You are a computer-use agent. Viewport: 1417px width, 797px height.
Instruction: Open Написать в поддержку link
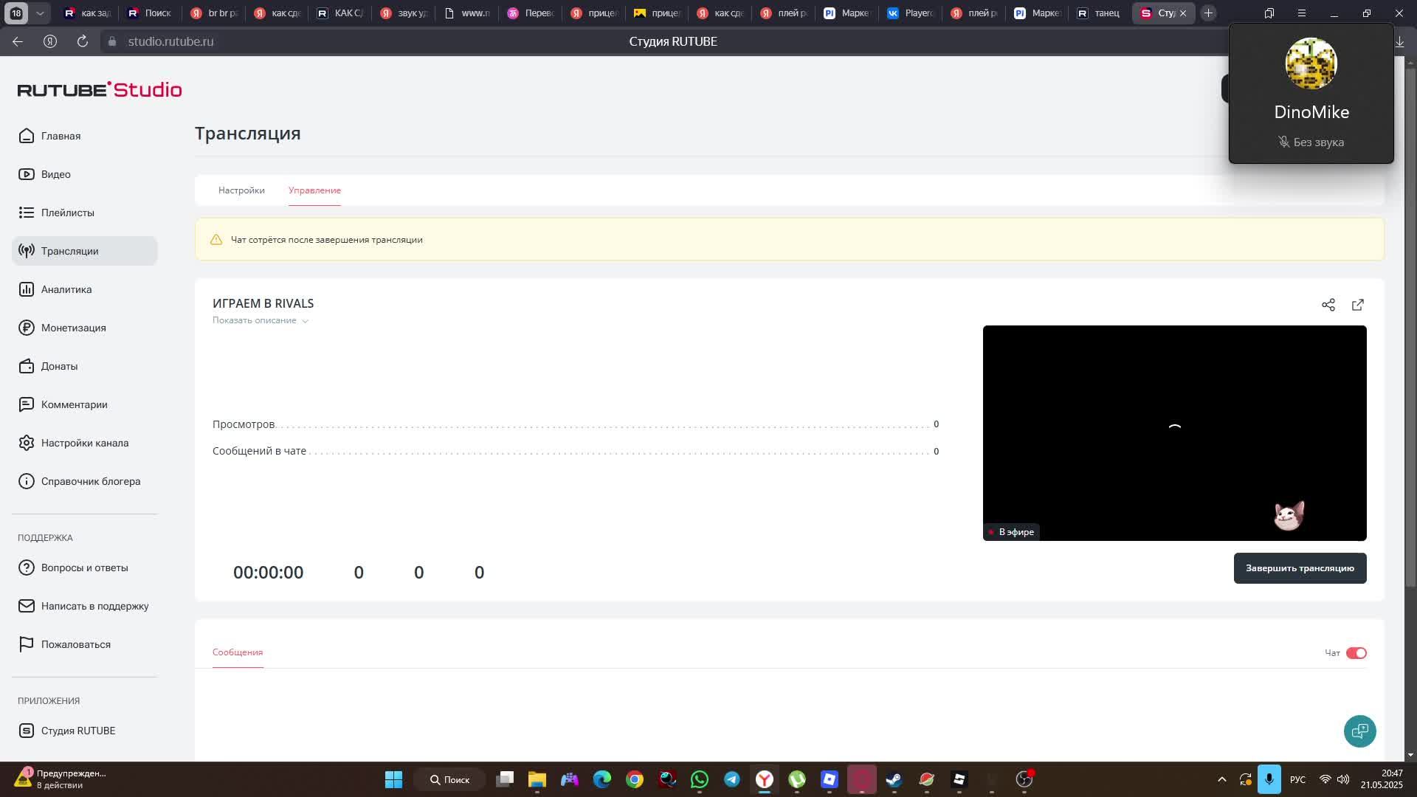[94, 606]
